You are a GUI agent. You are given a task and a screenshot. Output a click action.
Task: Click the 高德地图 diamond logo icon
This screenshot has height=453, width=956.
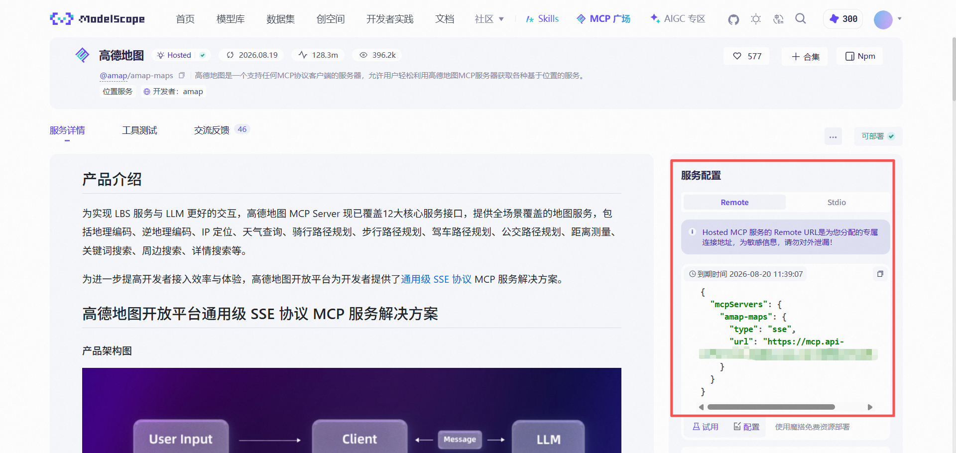point(82,55)
